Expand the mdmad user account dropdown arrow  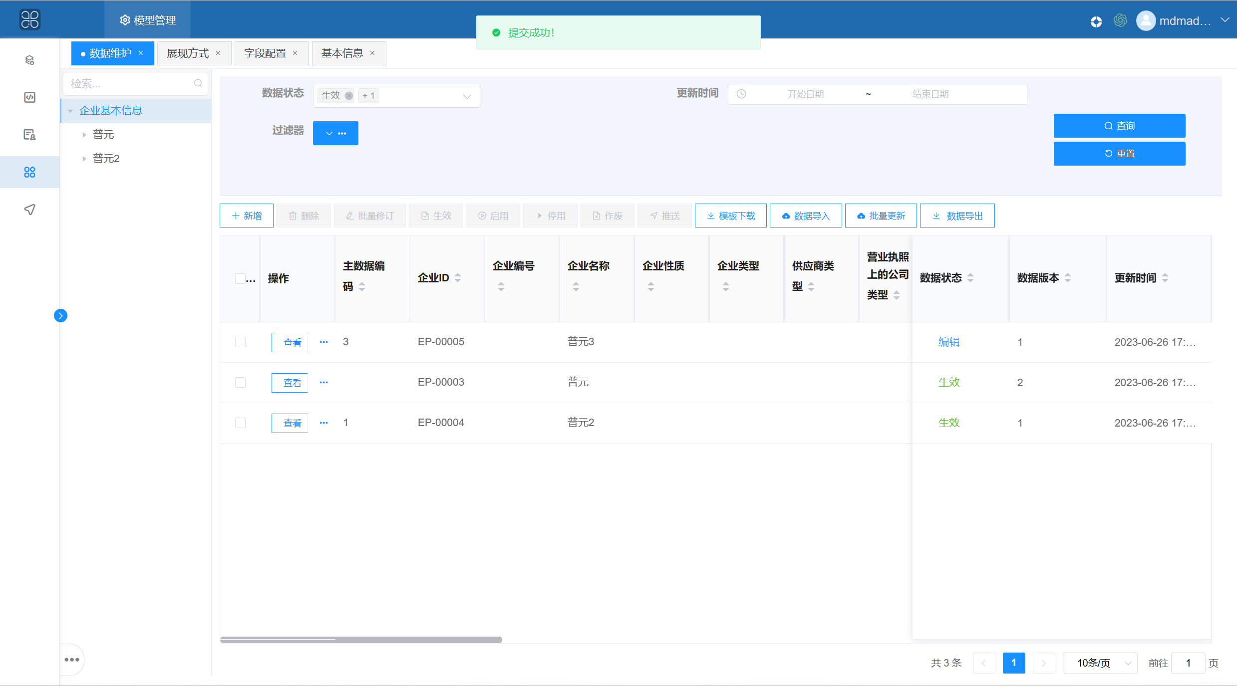(1225, 20)
